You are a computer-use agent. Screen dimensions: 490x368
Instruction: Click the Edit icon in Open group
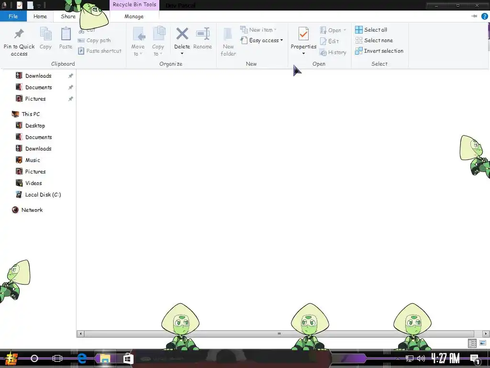(323, 41)
